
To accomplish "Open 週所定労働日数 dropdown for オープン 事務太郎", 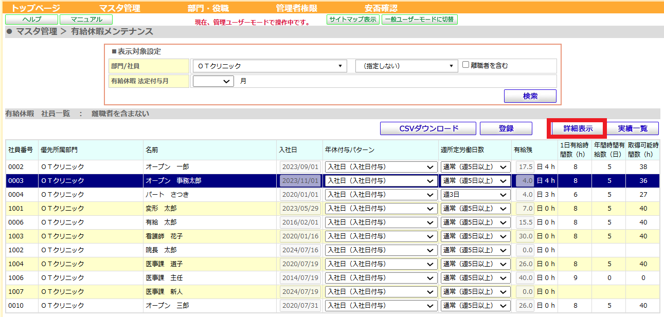I will click(x=475, y=181).
